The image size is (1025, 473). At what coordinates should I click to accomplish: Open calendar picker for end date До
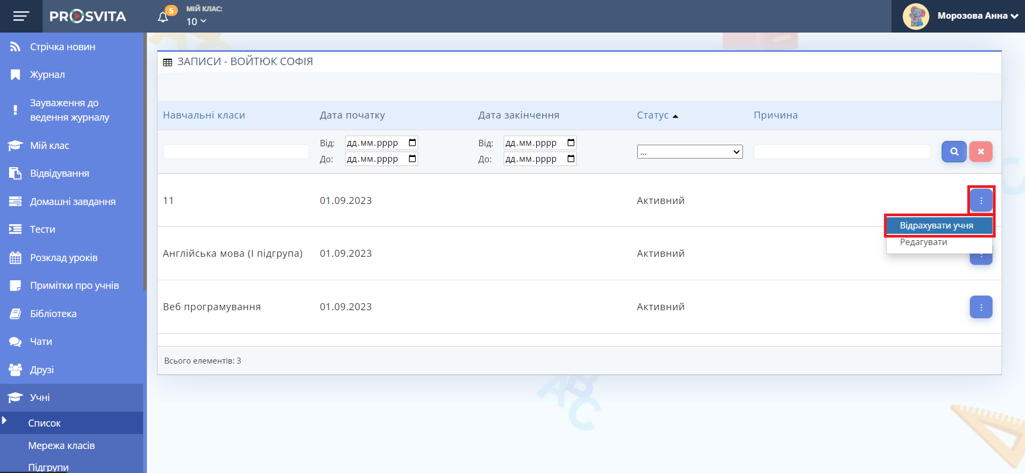[570, 159]
